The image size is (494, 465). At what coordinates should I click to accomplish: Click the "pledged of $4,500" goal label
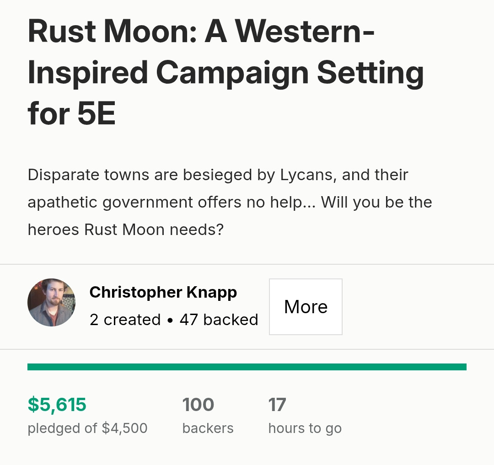(87, 428)
